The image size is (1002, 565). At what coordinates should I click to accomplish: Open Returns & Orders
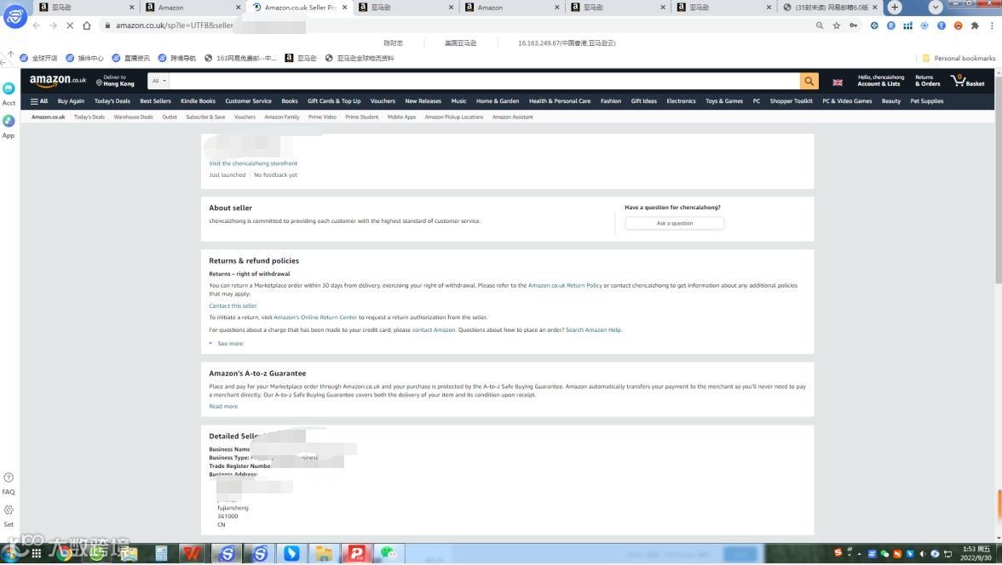(x=927, y=81)
